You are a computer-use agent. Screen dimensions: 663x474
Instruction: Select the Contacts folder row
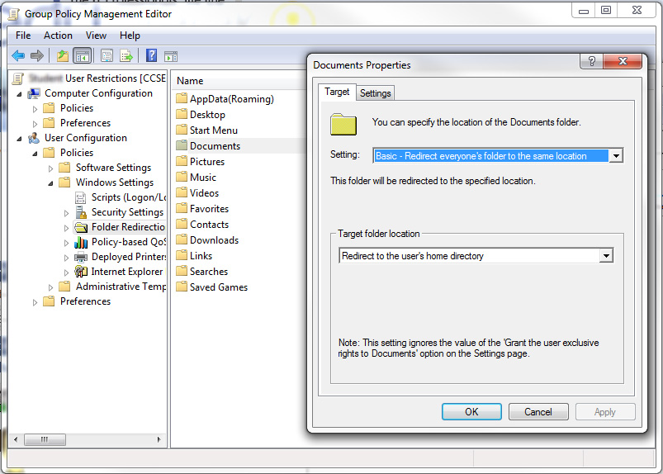[x=209, y=224]
